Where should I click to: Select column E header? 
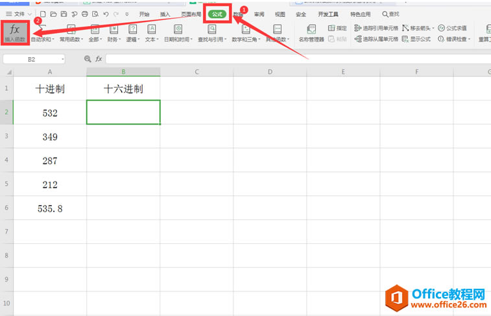pyautogui.click(x=343, y=72)
